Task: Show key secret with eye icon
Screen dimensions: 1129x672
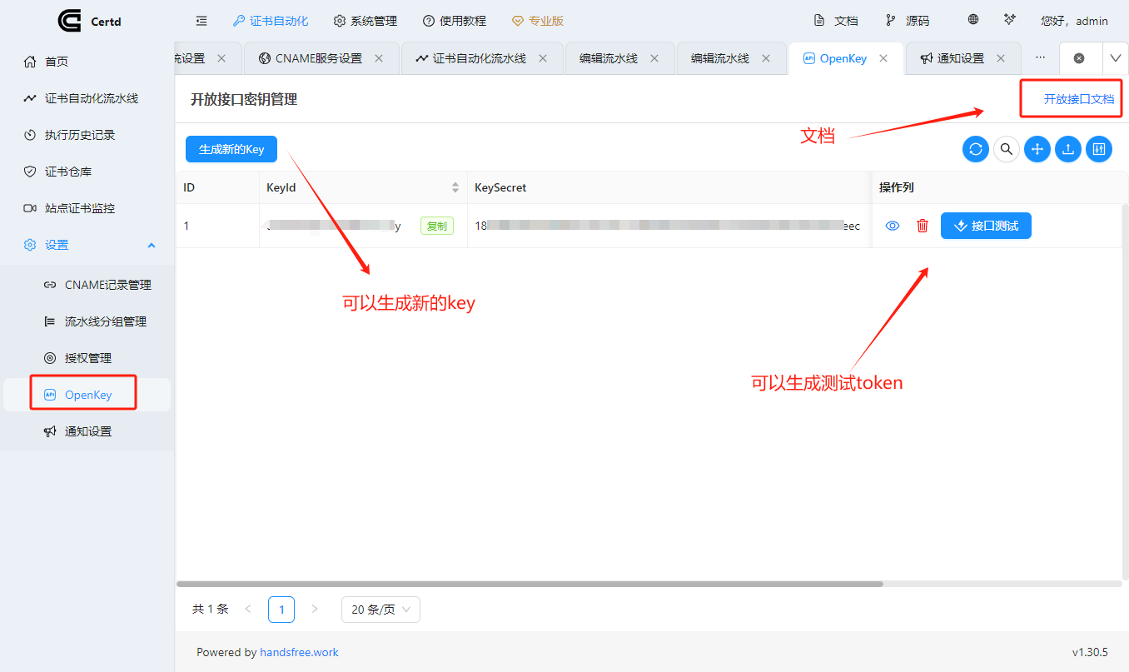Action: click(893, 226)
